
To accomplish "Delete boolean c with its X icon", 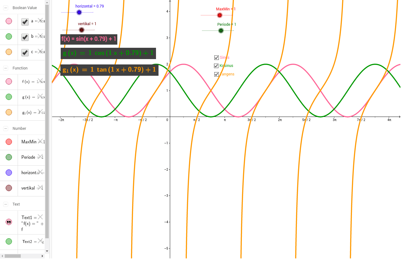I will click(40, 51).
